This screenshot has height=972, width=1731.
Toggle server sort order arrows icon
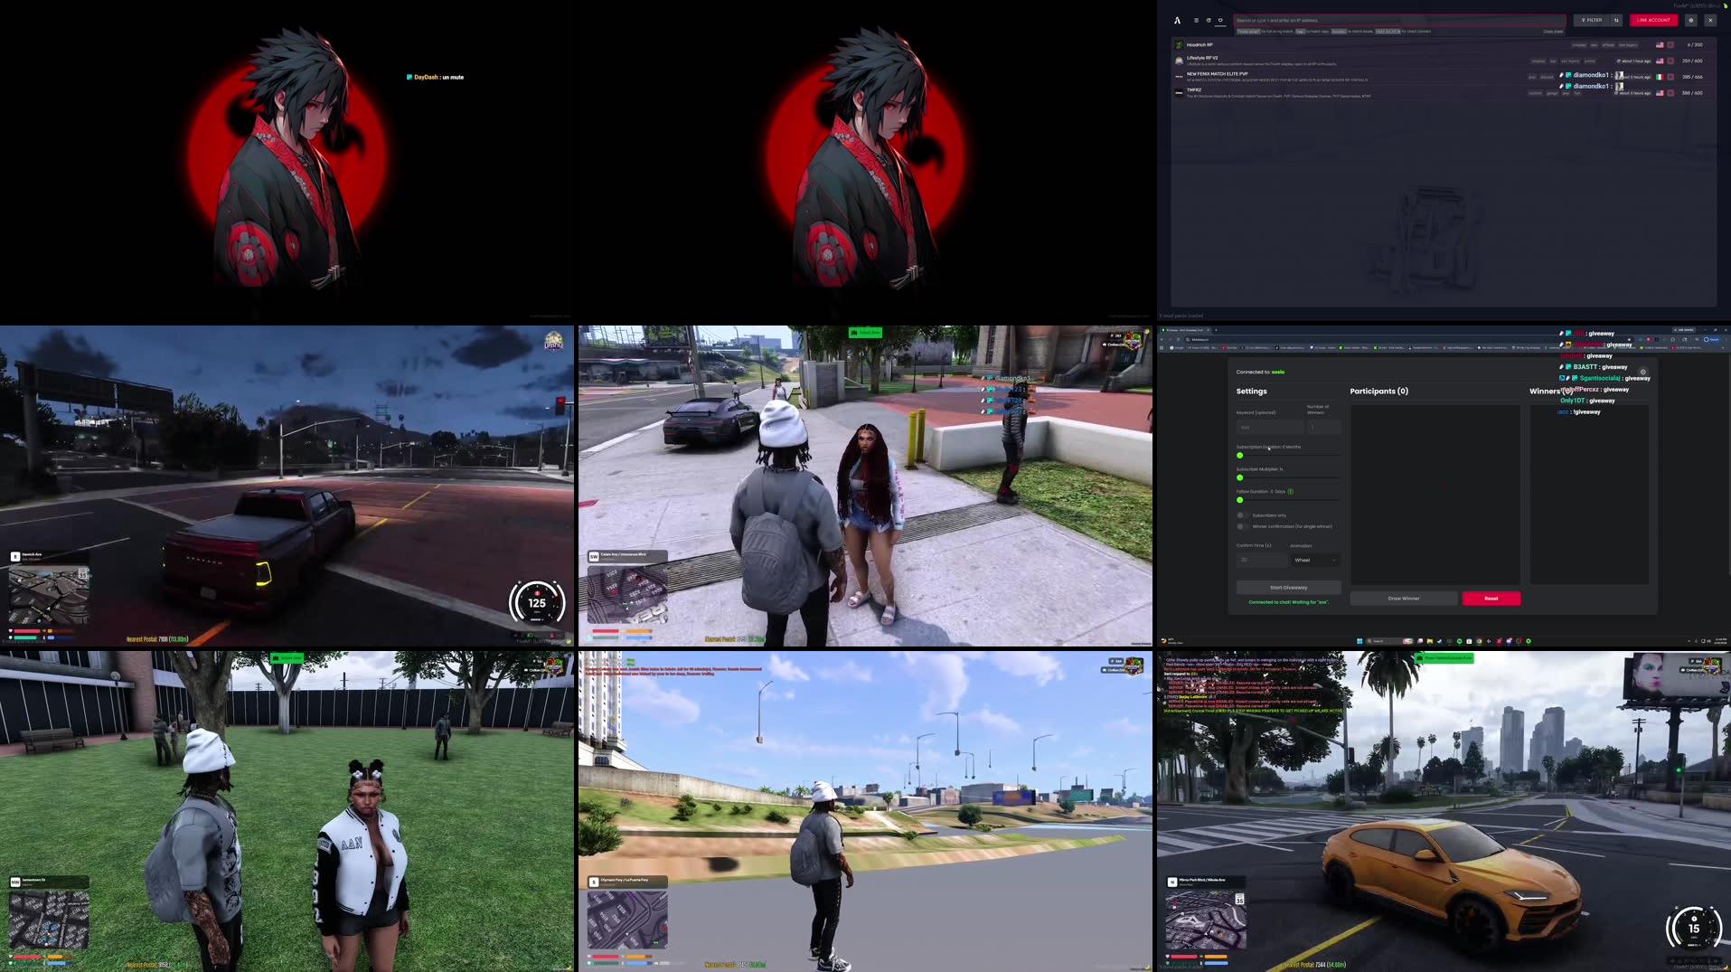pos(1616,20)
